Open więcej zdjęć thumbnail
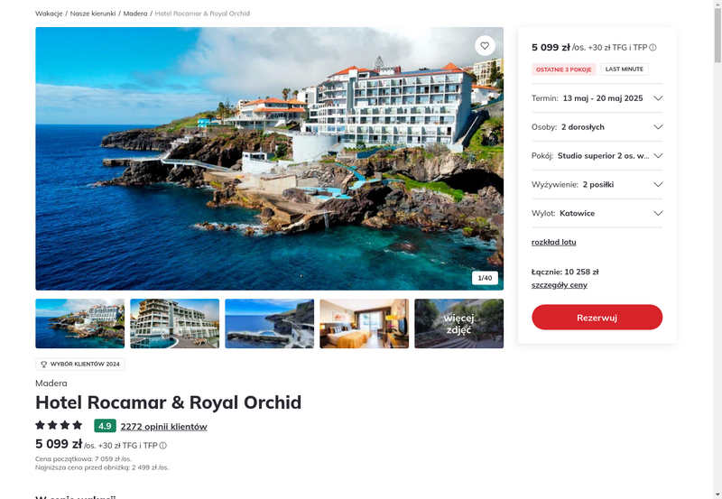This screenshot has width=722, height=499. point(459,324)
